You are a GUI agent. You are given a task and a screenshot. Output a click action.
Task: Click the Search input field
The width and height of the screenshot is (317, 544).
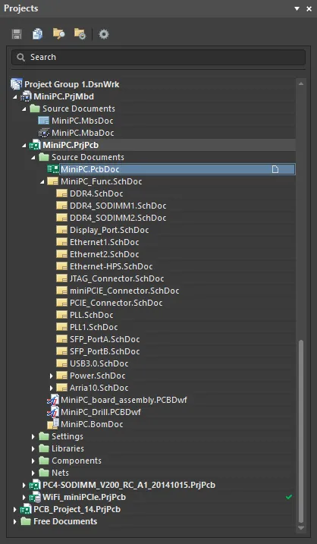point(158,57)
